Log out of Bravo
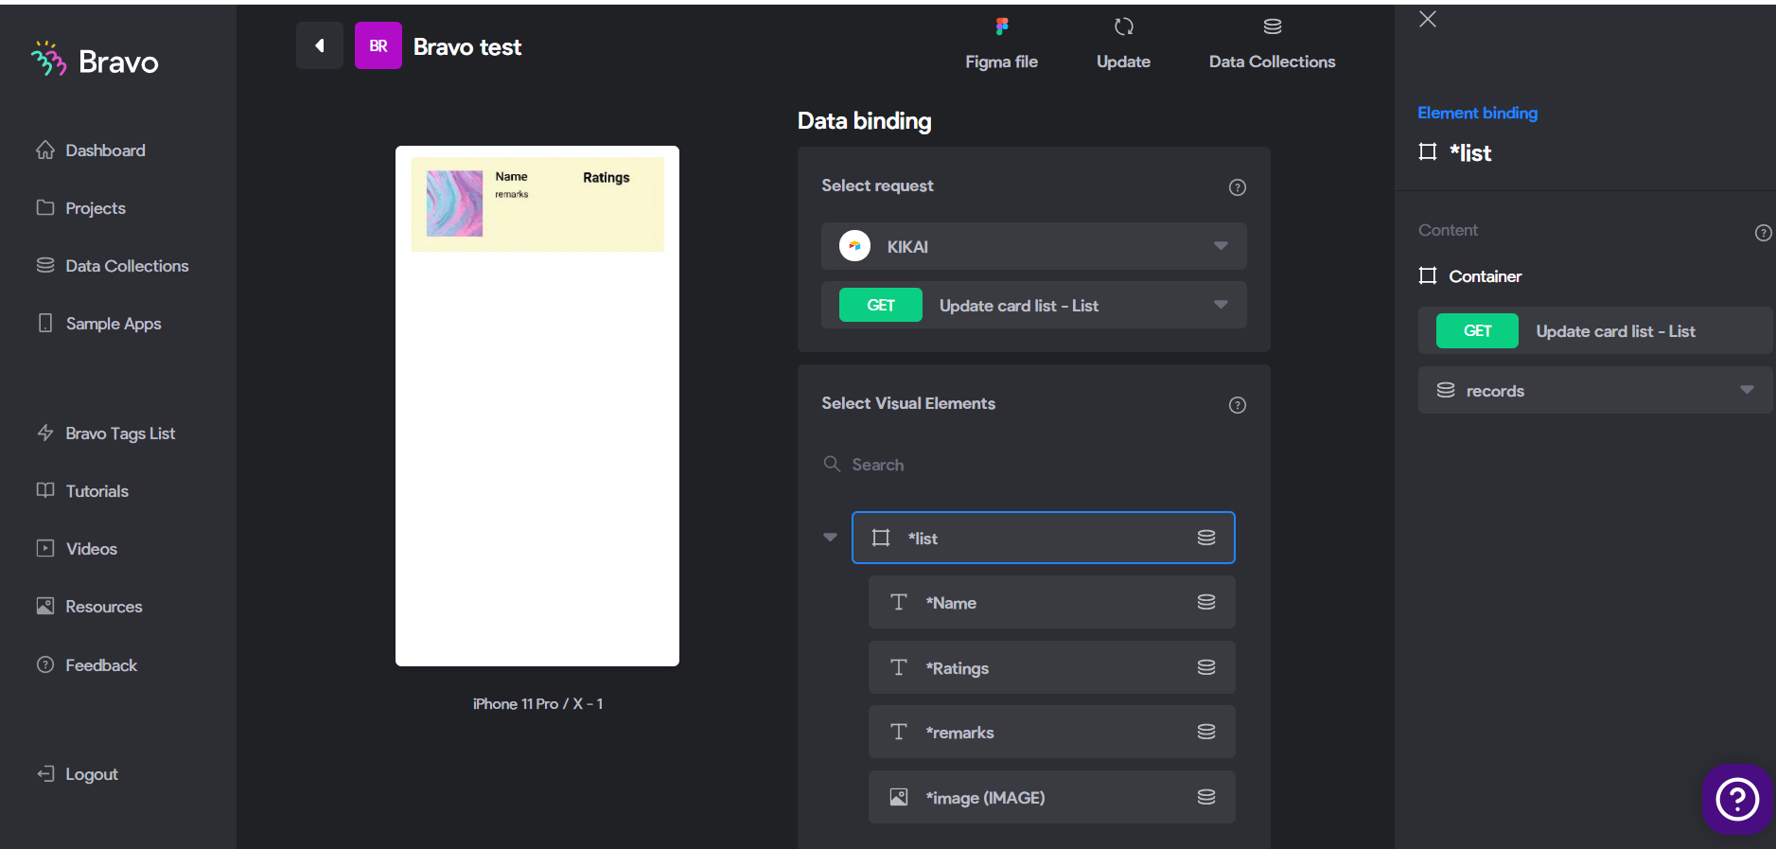1776x849 pixels. (78, 774)
